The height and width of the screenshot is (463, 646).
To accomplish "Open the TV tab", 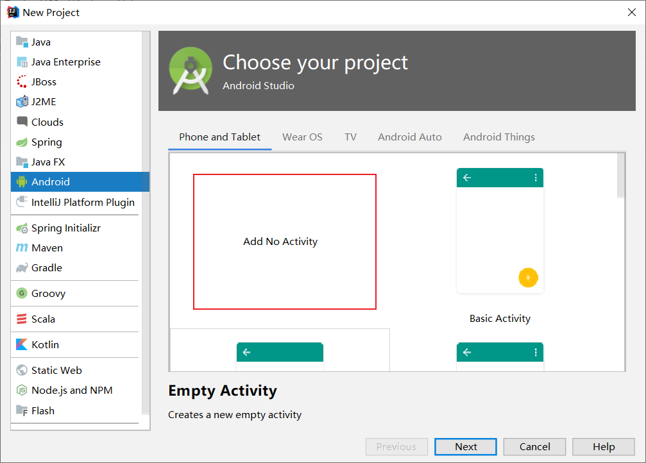I will pos(351,137).
